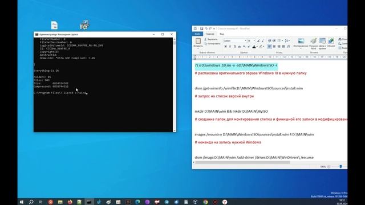Open the text document icon on the desktop
The image size is (365, 205).
tap(54, 25)
